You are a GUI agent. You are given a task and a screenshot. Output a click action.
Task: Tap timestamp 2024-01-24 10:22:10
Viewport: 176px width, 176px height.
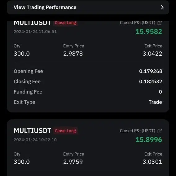click(x=35, y=140)
